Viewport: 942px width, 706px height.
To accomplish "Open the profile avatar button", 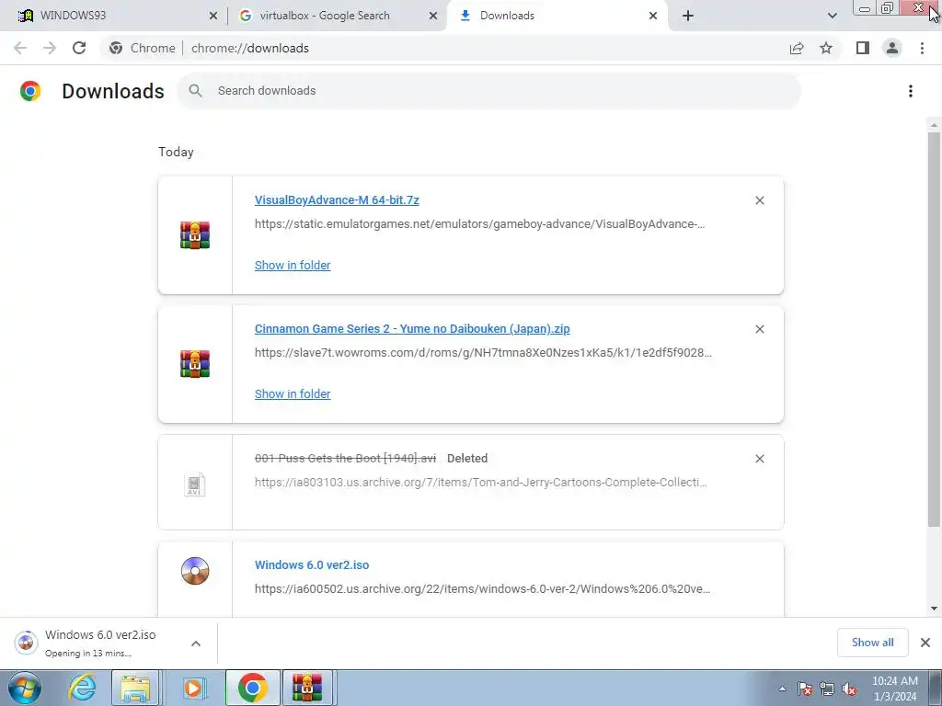I will coord(892,48).
